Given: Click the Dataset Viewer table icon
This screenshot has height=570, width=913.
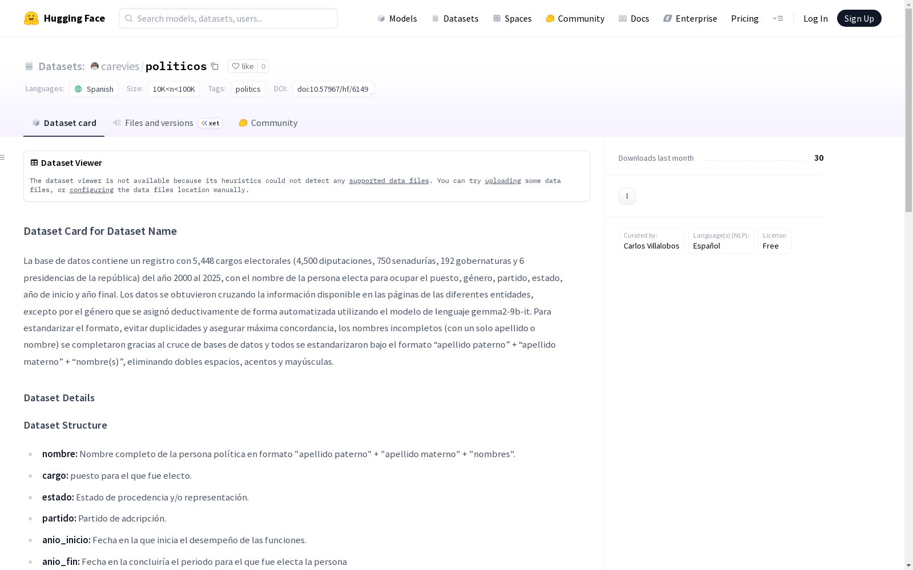Looking at the screenshot, I should [34, 162].
